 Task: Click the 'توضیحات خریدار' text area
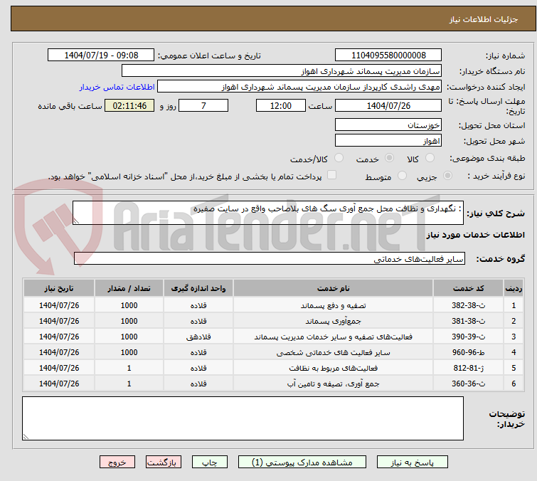243,418
